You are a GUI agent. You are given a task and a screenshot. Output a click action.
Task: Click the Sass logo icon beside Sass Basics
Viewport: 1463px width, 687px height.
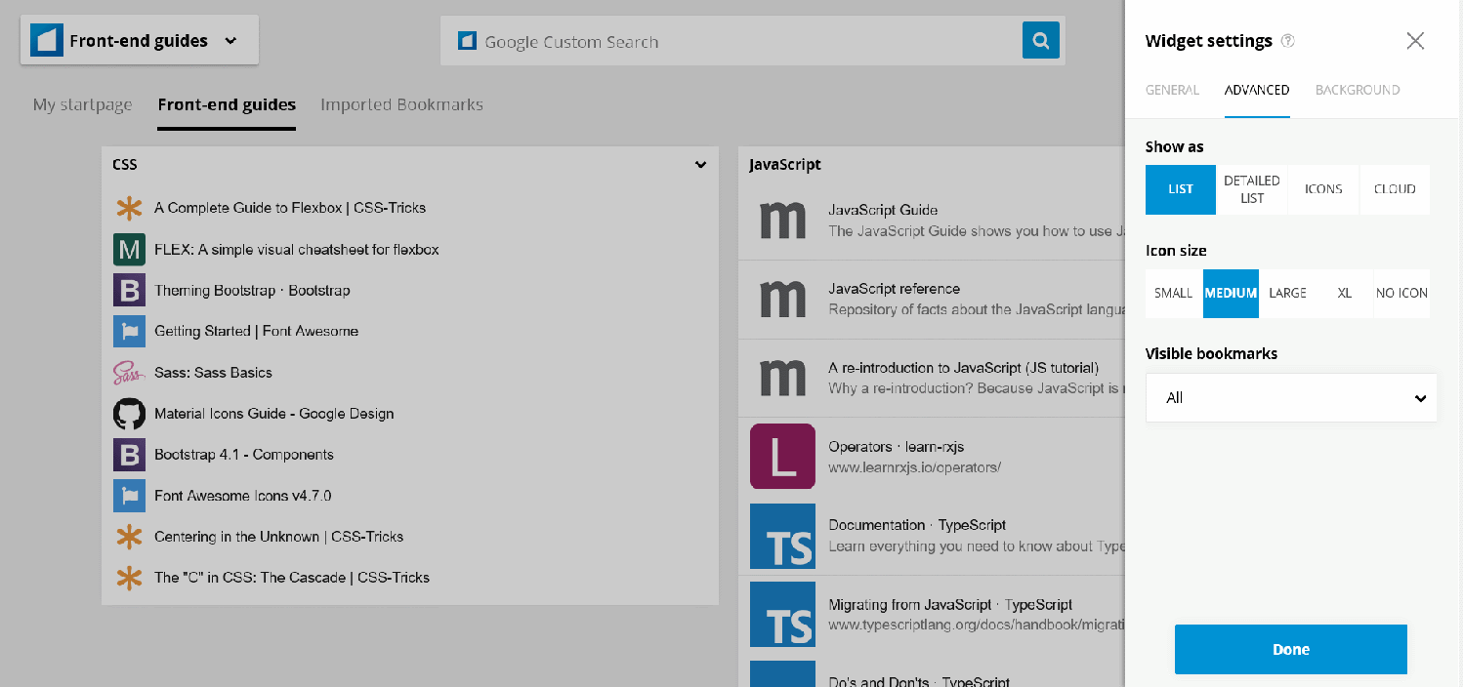(128, 372)
